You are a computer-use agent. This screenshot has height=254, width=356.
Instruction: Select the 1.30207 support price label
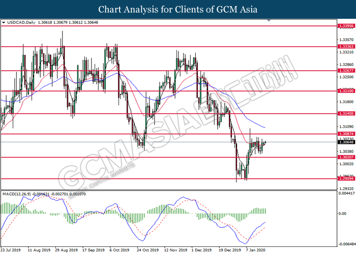[x=346, y=157]
